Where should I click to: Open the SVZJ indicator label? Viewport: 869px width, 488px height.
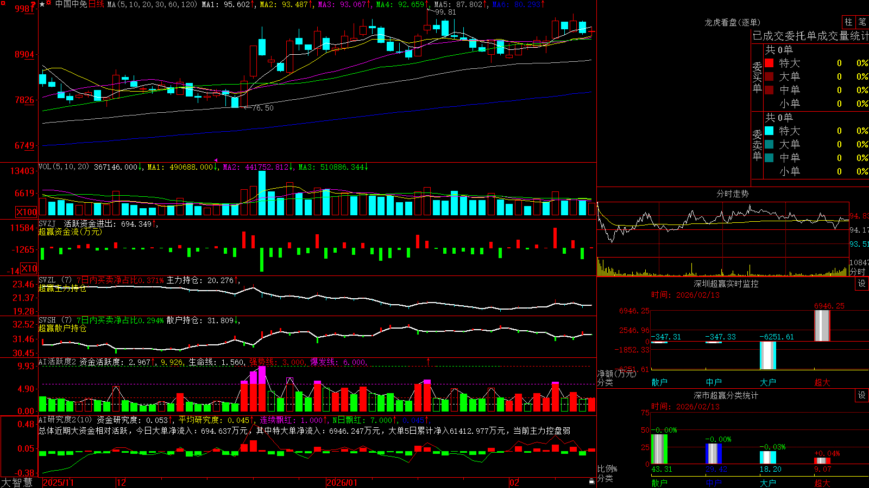click(47, 224)
